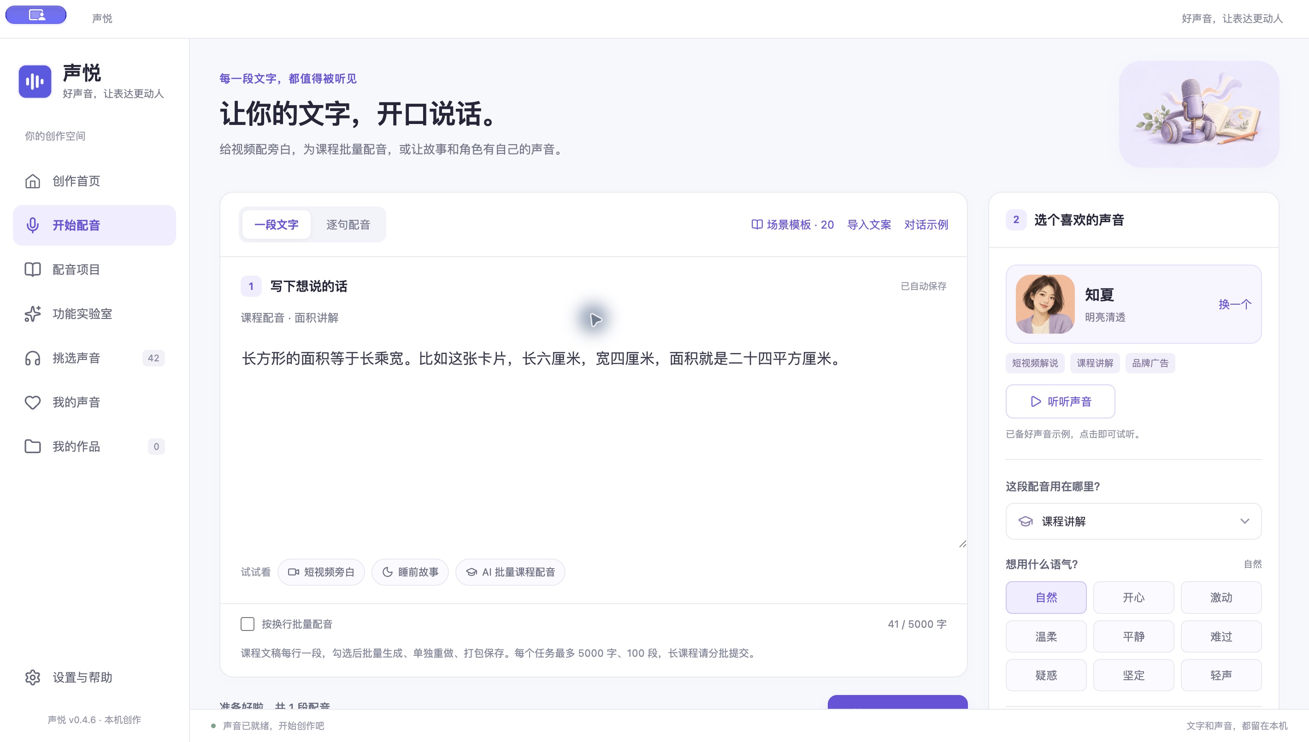Switch to the 一段文字 tab
This screenshot has width=1309, height=742.
pos(276,225)
